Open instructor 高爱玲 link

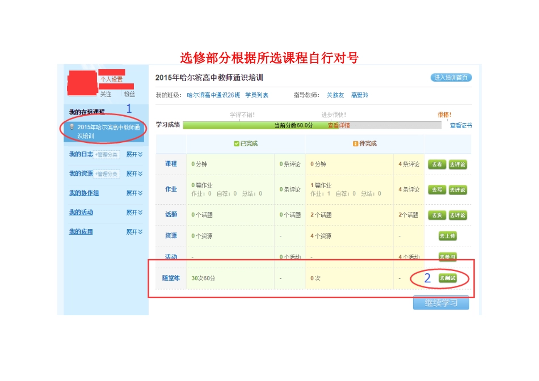coord(360,95)
